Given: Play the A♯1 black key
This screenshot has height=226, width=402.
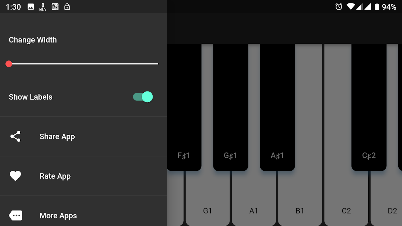Looking at the screenshot, I should 277,107.
